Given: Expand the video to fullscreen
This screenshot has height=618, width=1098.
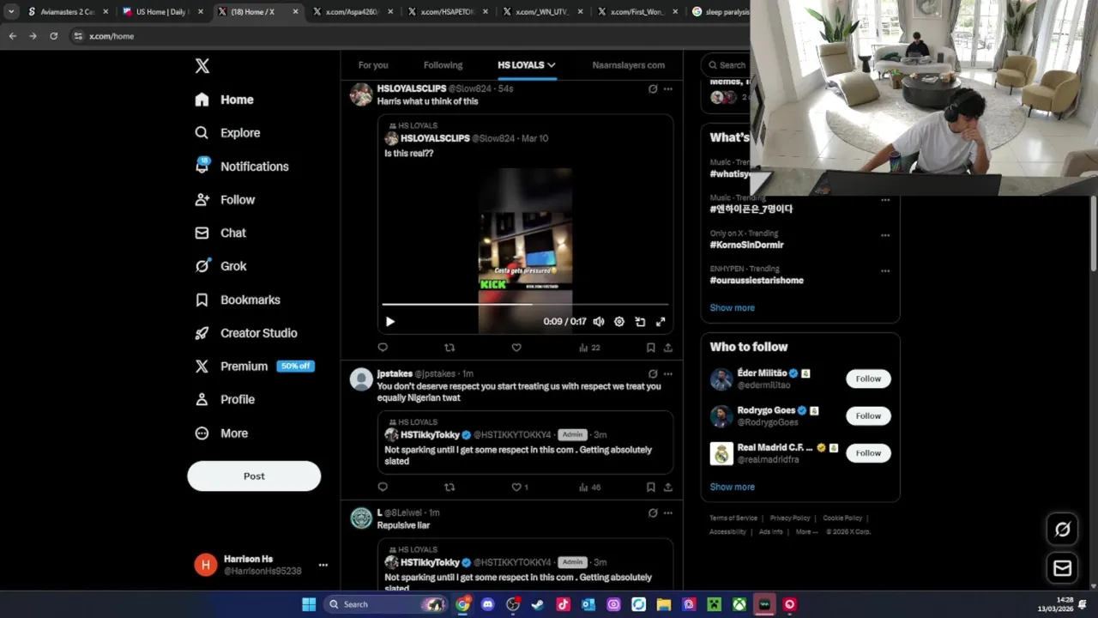Looking at the screenshot, I should point(661,322).
